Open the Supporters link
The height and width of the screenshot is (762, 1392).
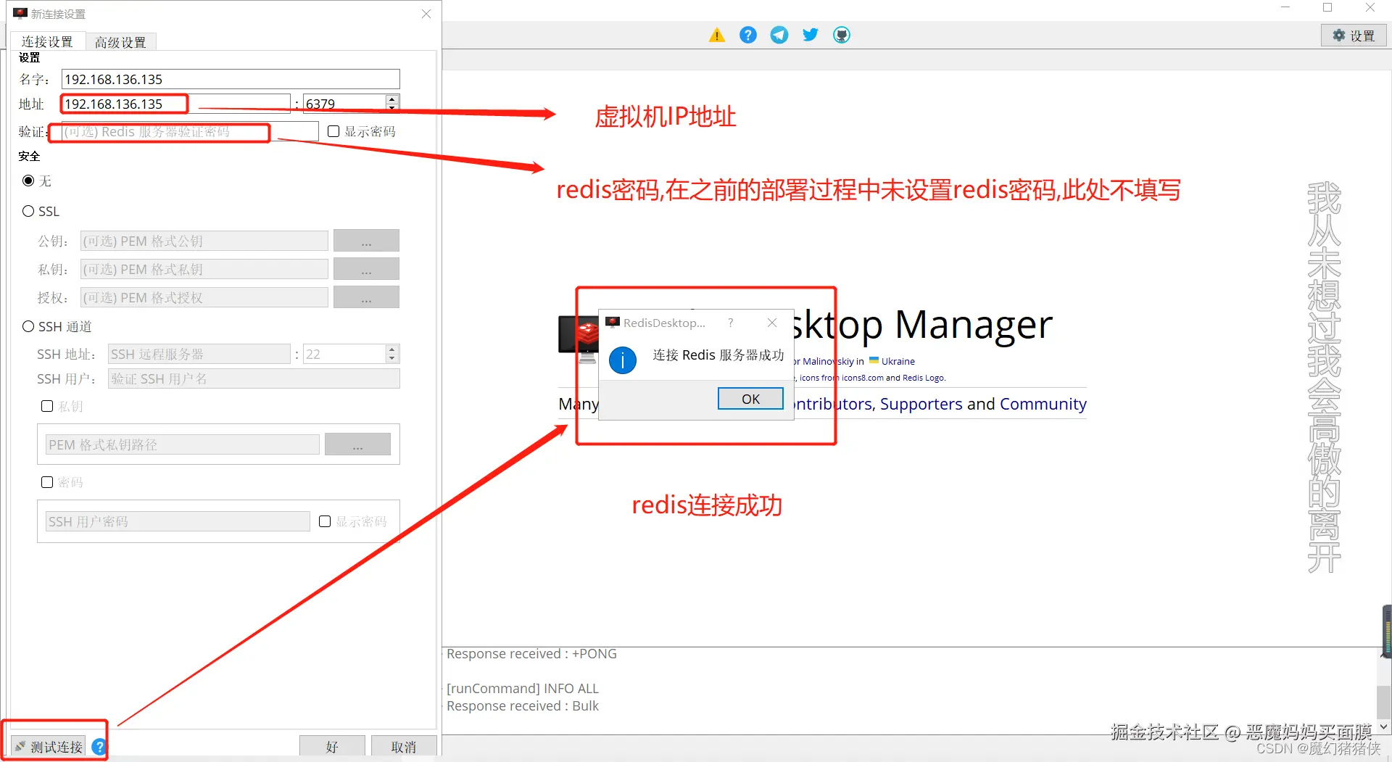point(921,404)
